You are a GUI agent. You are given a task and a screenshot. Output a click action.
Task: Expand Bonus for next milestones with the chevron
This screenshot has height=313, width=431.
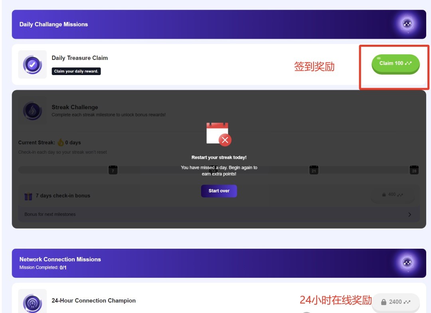tap(409, 214)
